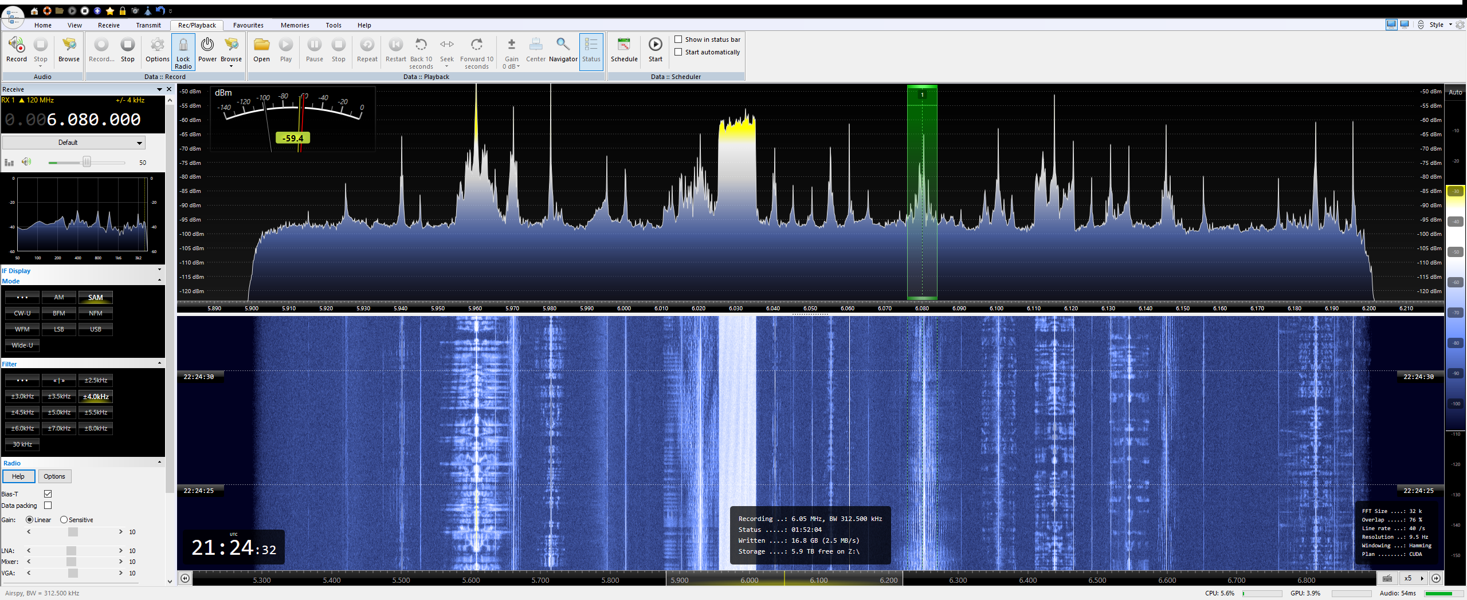Open the Receive ribbon tab
The image size is (1467, 600).
coord(109,25)
